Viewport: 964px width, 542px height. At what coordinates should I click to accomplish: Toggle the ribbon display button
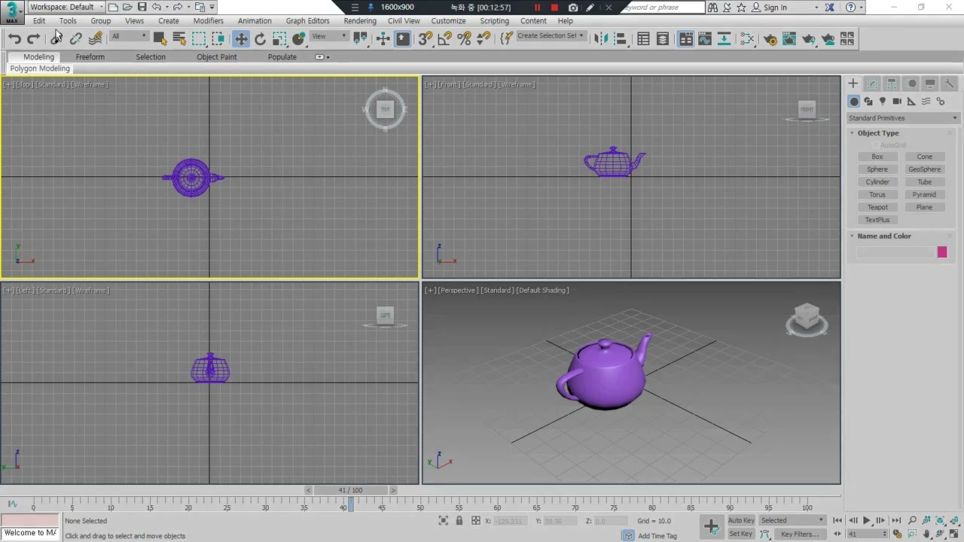coord(686,38)
